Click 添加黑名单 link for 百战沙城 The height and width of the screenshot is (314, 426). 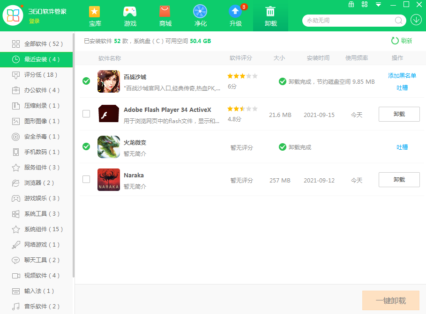pyautogui.click(x=402, y=75)
